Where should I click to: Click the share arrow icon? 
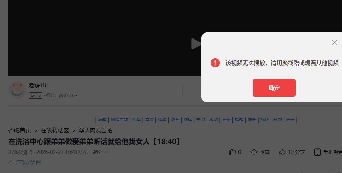pos(282,152)
